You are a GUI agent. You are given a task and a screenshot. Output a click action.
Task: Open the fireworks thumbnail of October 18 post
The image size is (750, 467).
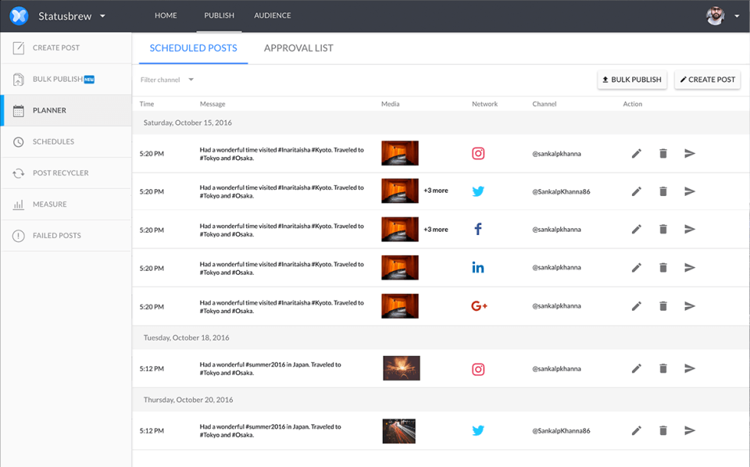402,368
